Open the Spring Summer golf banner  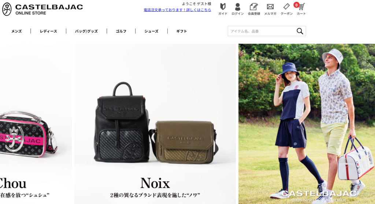coord(307,124)
